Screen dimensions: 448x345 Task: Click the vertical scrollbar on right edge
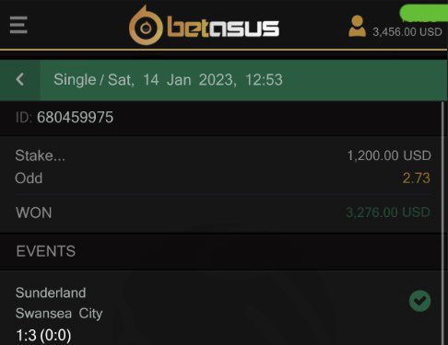coord(442,223)
